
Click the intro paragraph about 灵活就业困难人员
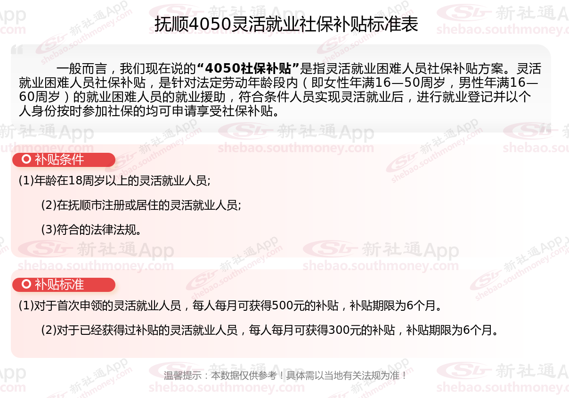(x=280, y=90)
